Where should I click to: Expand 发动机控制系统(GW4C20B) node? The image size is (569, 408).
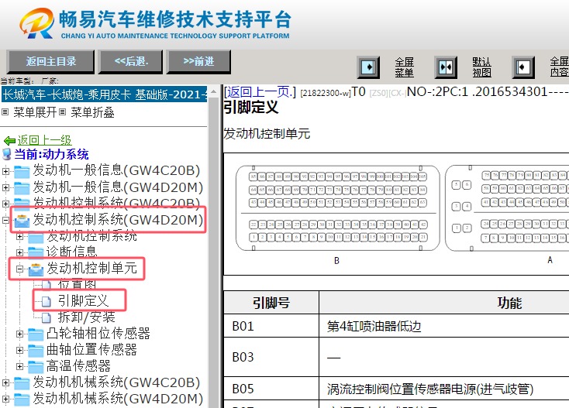tap(5, 204)
